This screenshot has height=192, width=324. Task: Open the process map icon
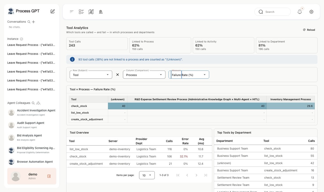pos(91,12)
